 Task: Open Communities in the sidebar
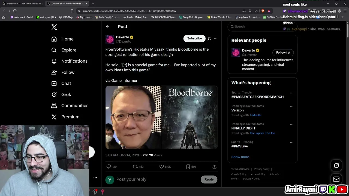(70, 106)
